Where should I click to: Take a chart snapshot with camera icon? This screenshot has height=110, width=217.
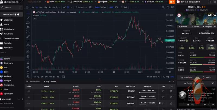(x=173, y=7)
